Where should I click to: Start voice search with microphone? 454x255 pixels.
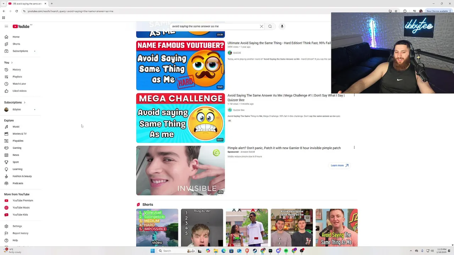pyautogui.click(x=282, y=26)
